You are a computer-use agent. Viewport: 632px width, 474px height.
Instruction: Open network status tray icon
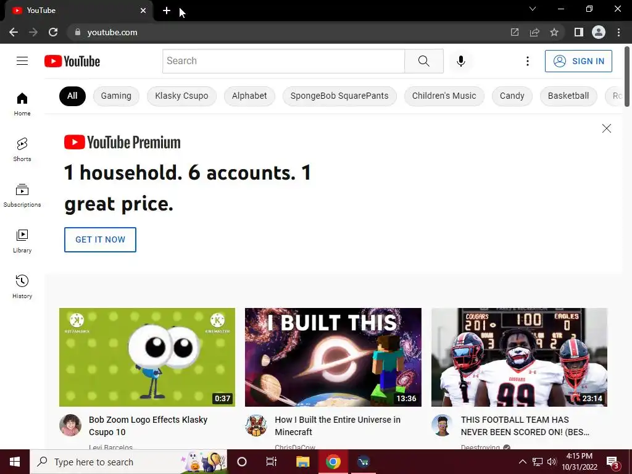538,462
